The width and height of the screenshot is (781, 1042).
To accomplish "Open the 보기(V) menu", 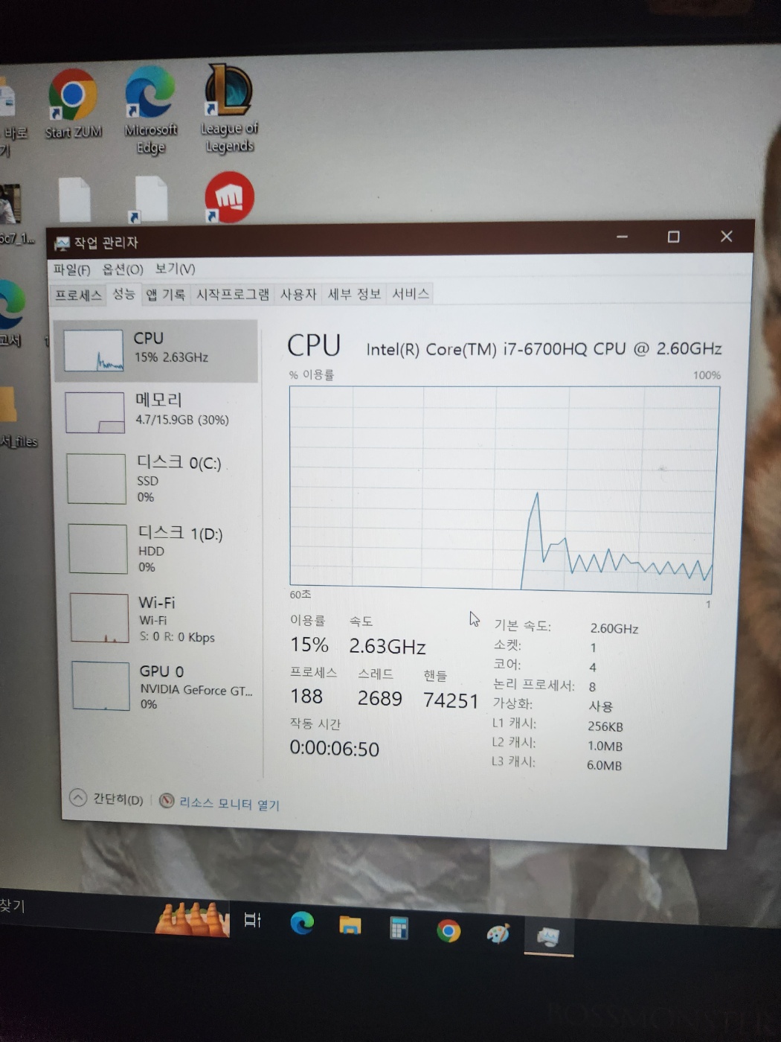I will point(176,269).
